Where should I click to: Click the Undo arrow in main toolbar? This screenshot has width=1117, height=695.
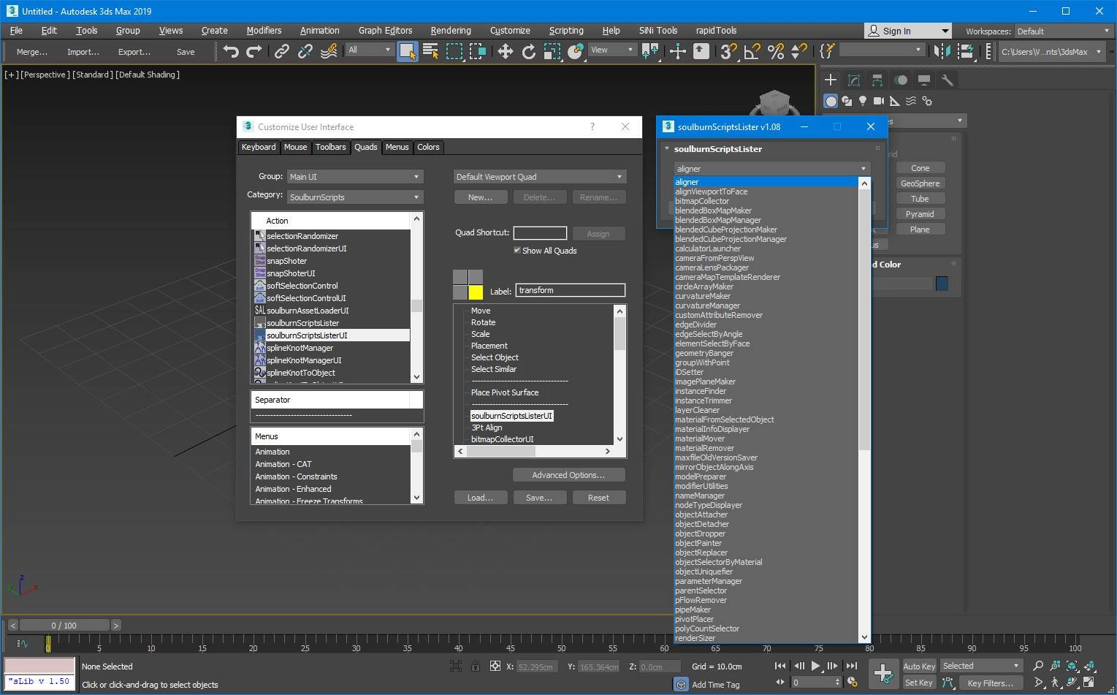pos(231,51)
